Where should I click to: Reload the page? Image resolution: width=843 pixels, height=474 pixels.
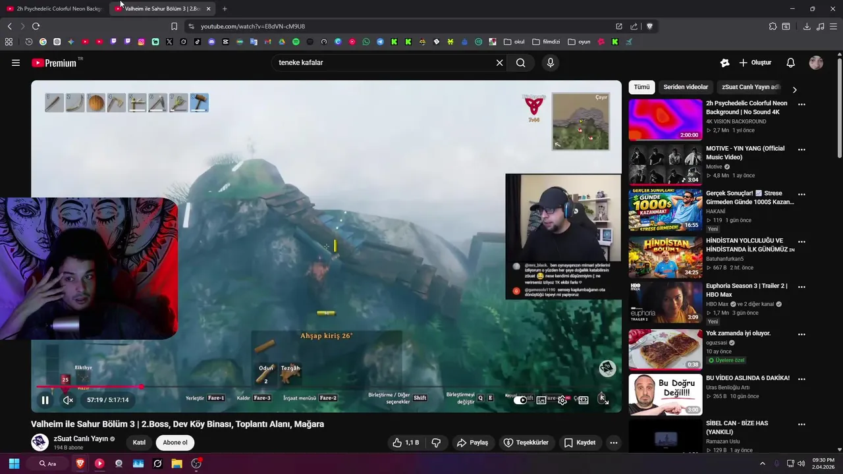(36, 26)
